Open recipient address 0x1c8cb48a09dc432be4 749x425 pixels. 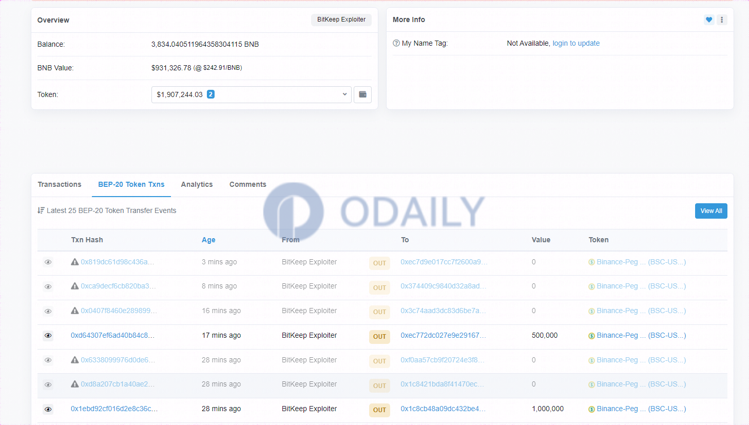pos(443,409)
